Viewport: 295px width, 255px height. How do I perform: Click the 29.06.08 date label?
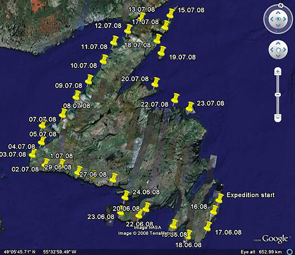pyautogui.click(x=58, y=167)
